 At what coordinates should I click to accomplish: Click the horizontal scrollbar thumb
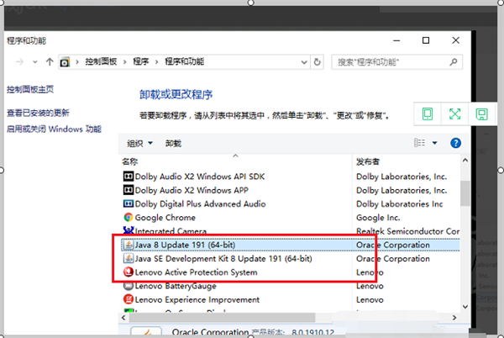pos(222,318)
